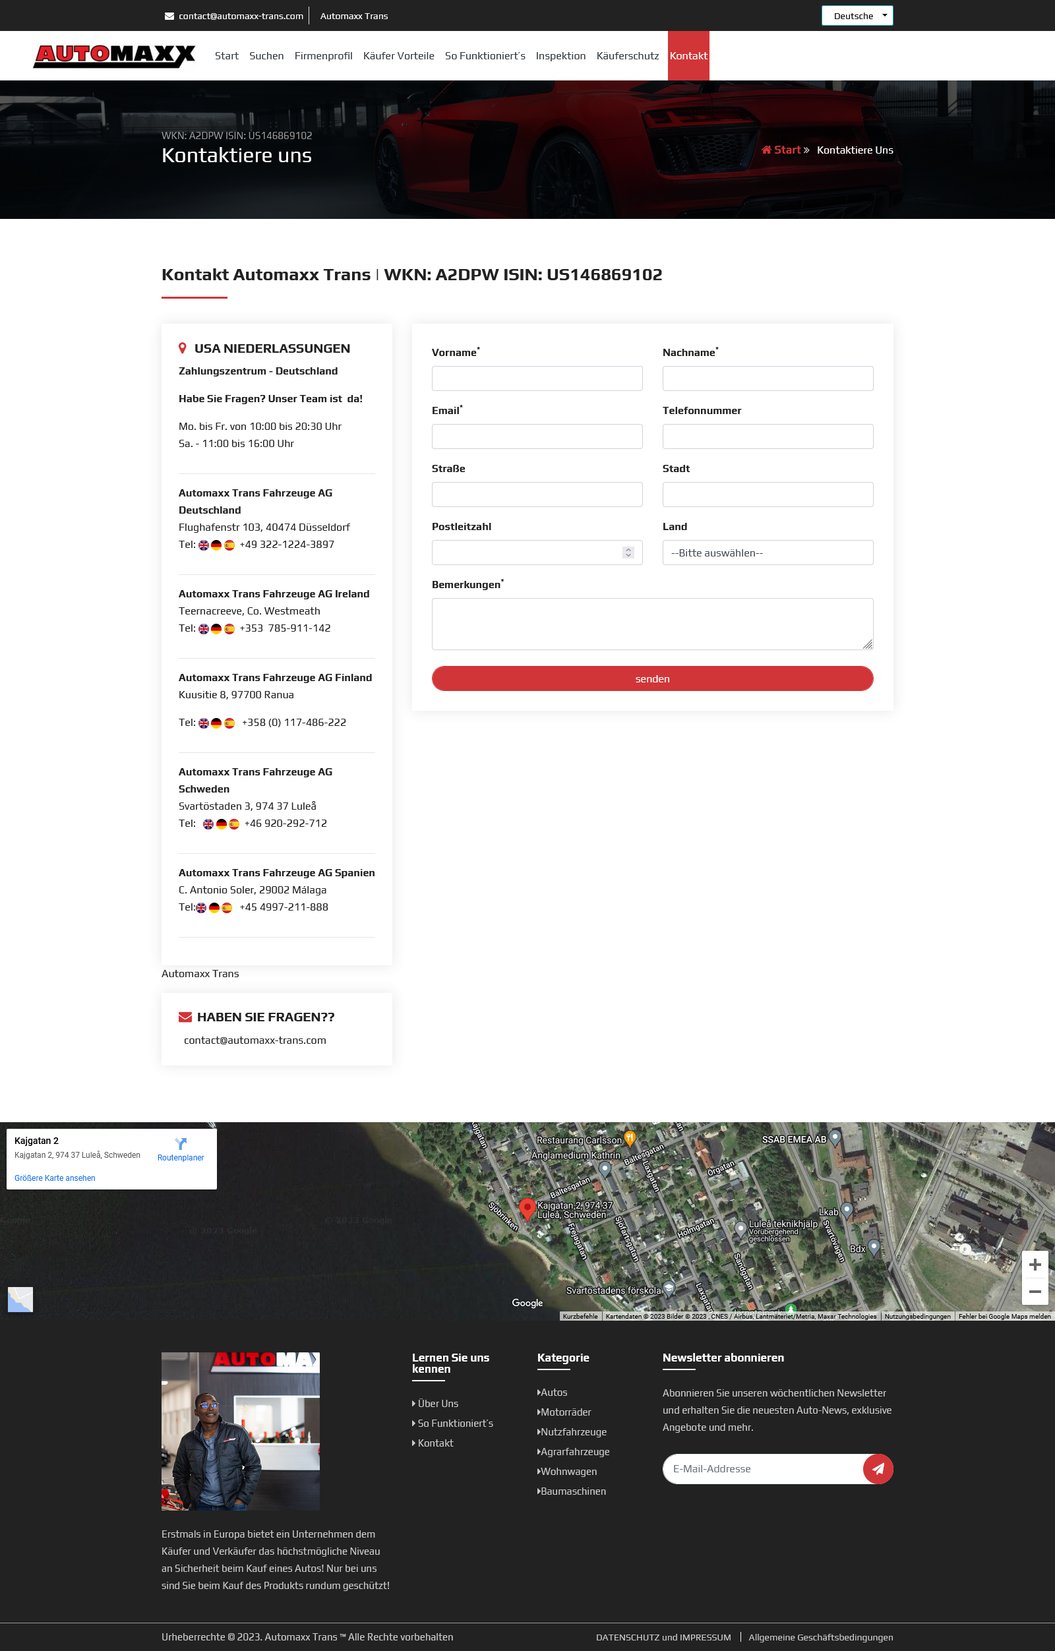Focus the Bemerkungen text area
Image resolution: width=1055 pixels, height=1651 pixels.
[653, 624]
